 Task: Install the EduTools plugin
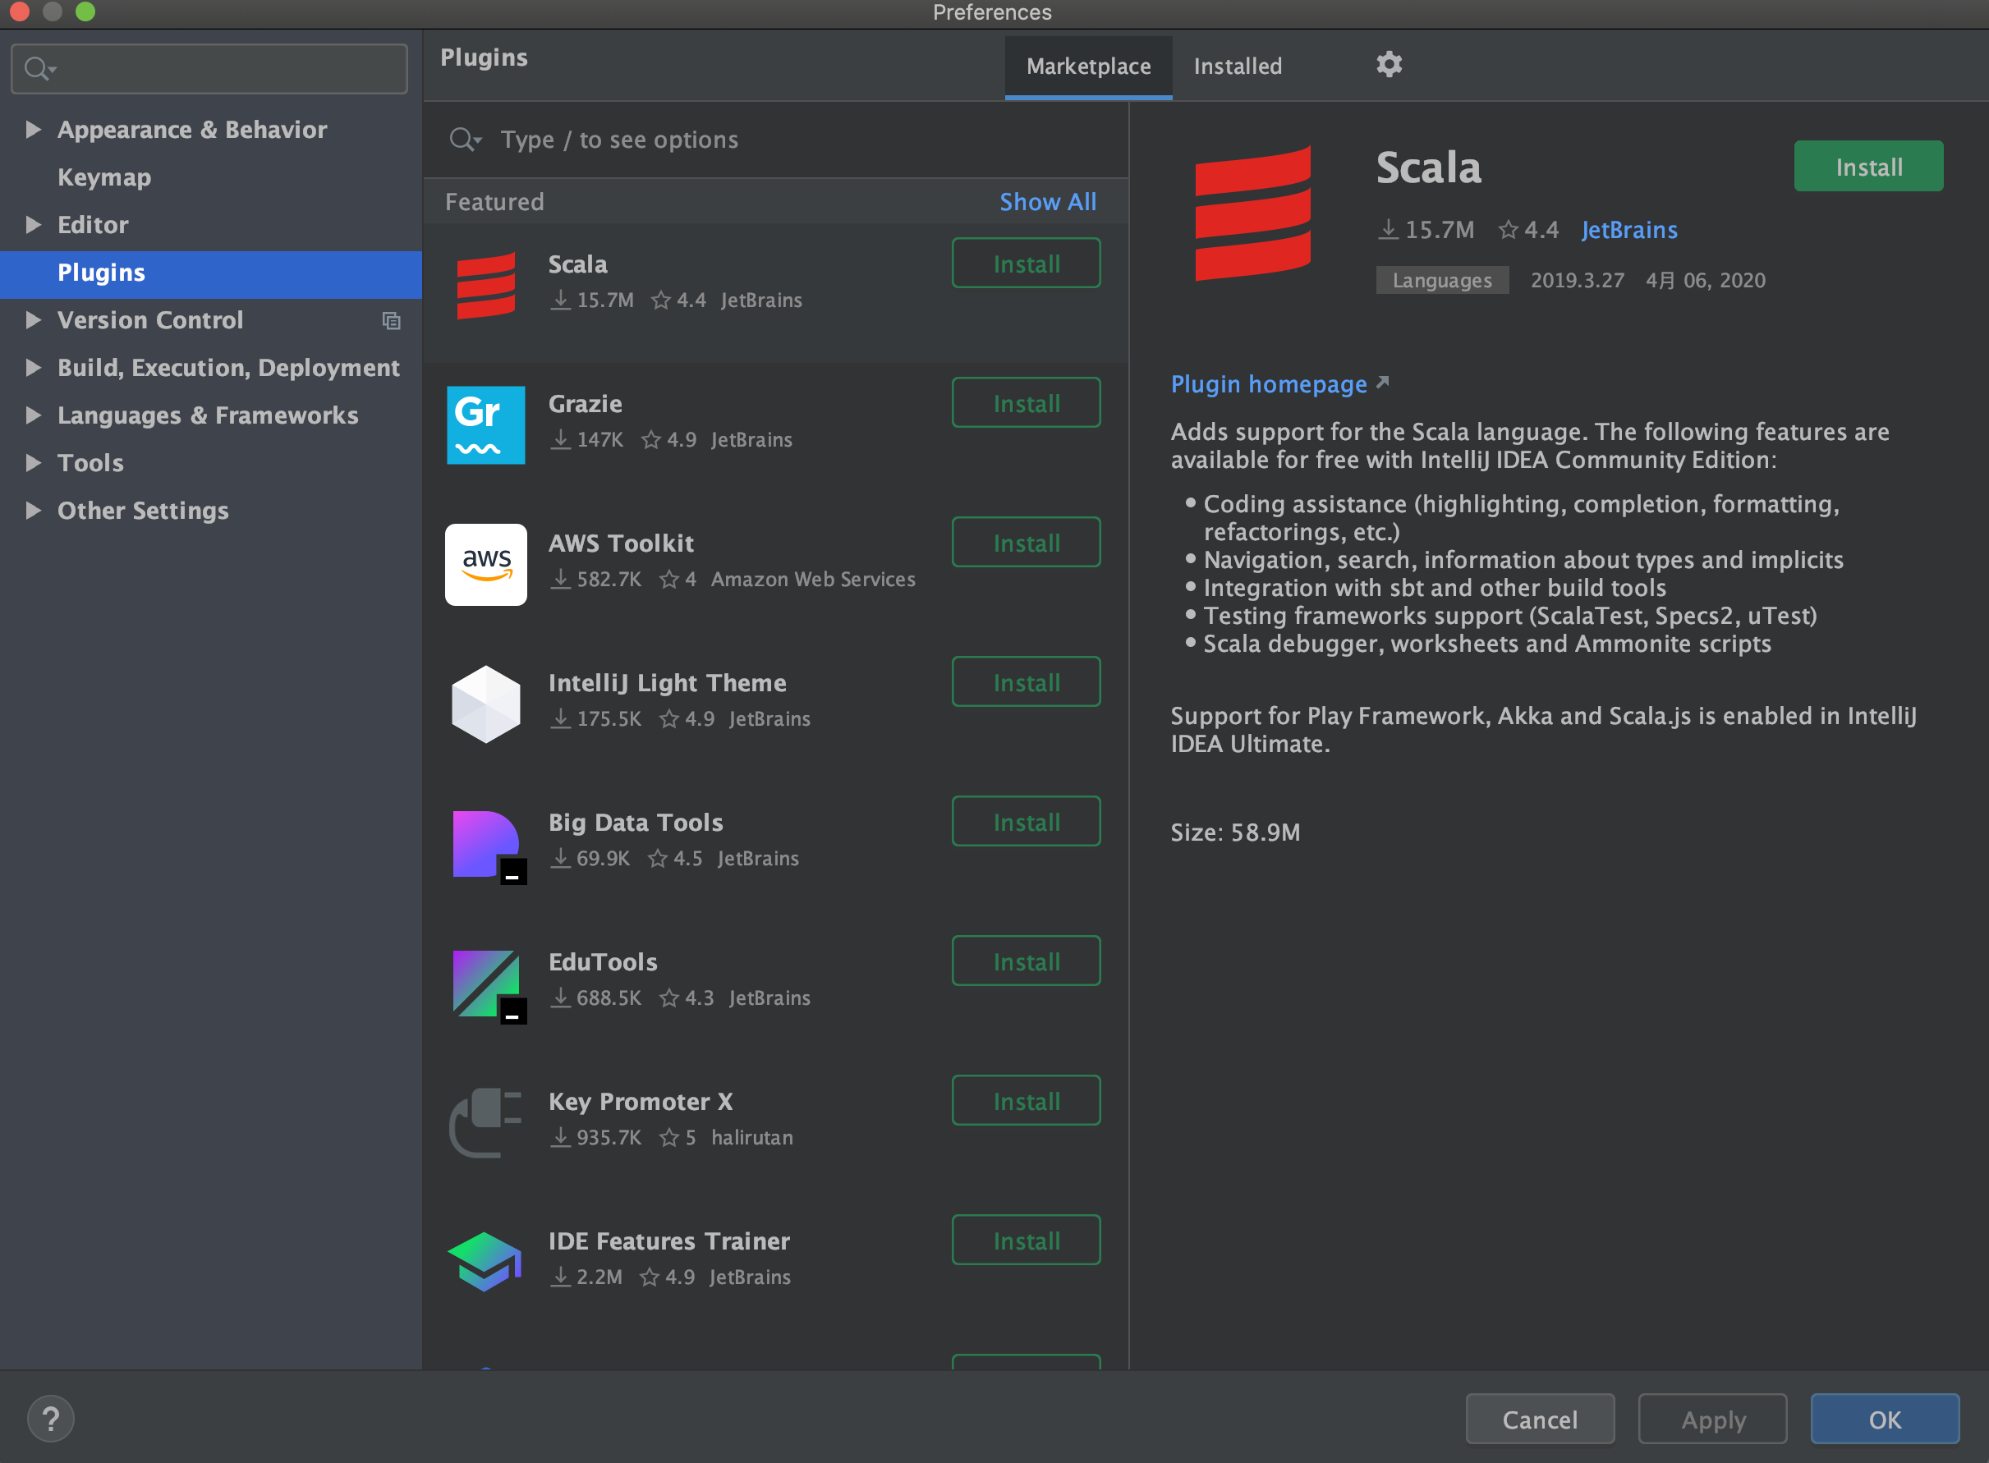point(1026,961)
